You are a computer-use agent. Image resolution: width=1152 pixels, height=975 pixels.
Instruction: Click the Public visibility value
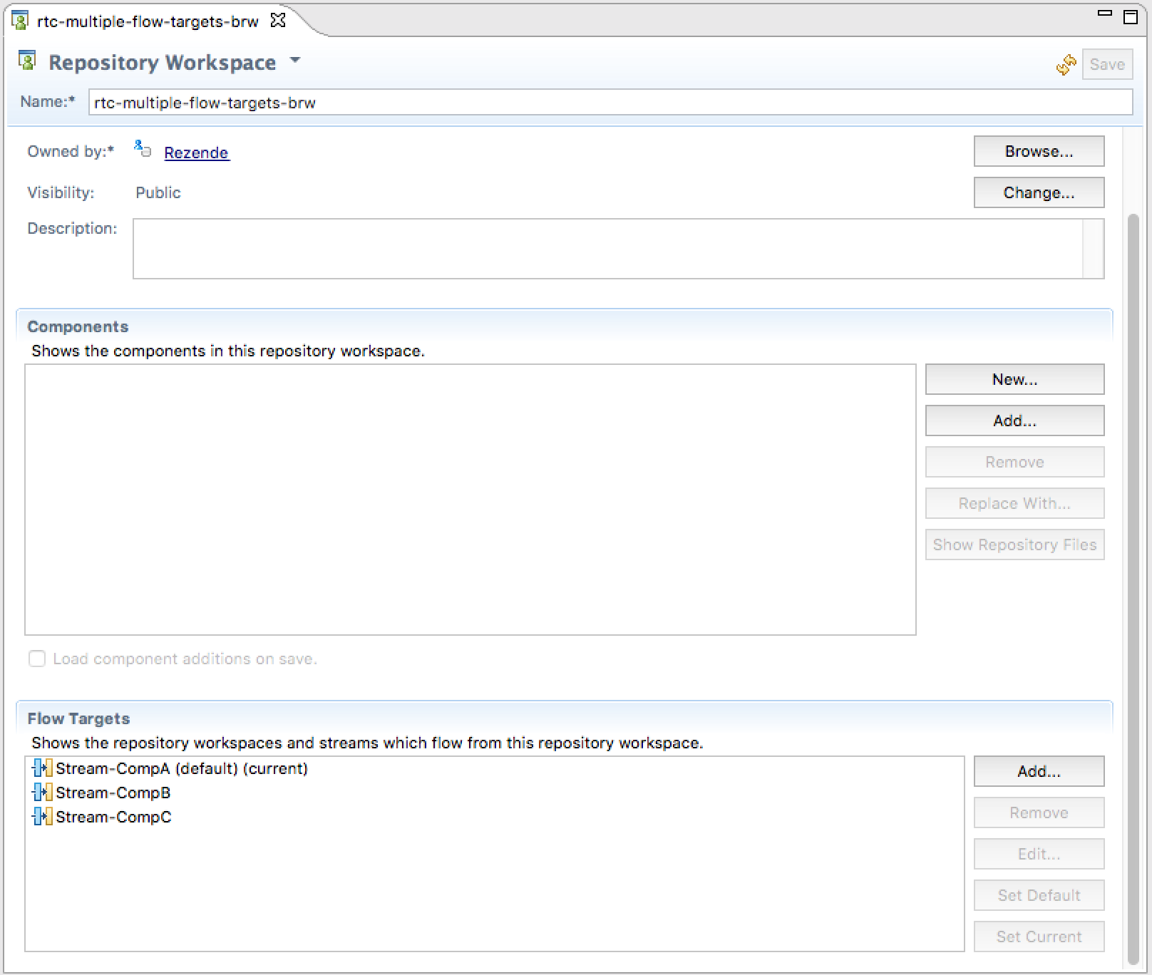(158, 192)
